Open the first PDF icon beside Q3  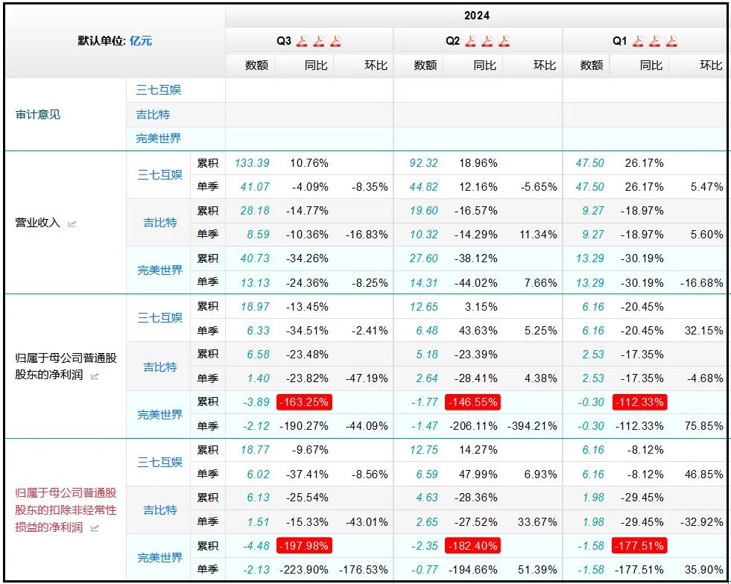[302, 41]
